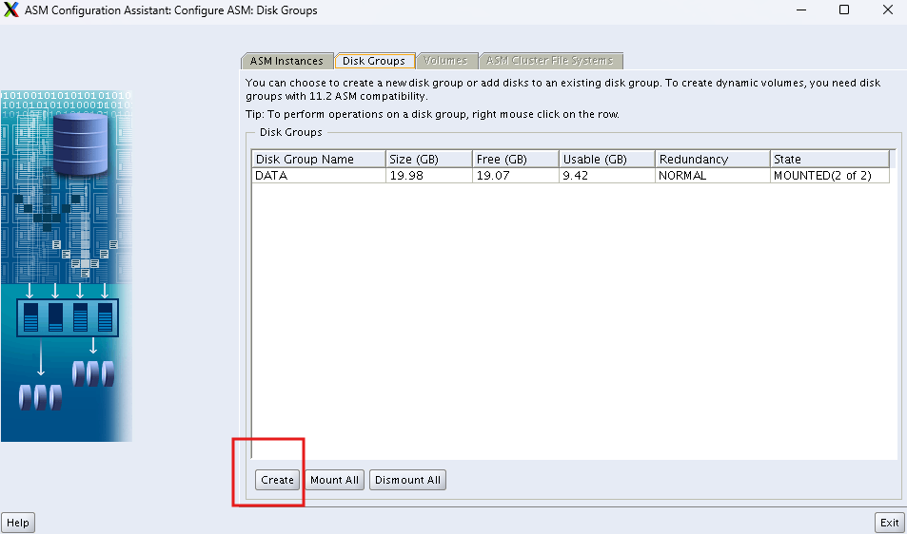
Task: Click the NORMAL redundancy cell
Action: point(713,176)
